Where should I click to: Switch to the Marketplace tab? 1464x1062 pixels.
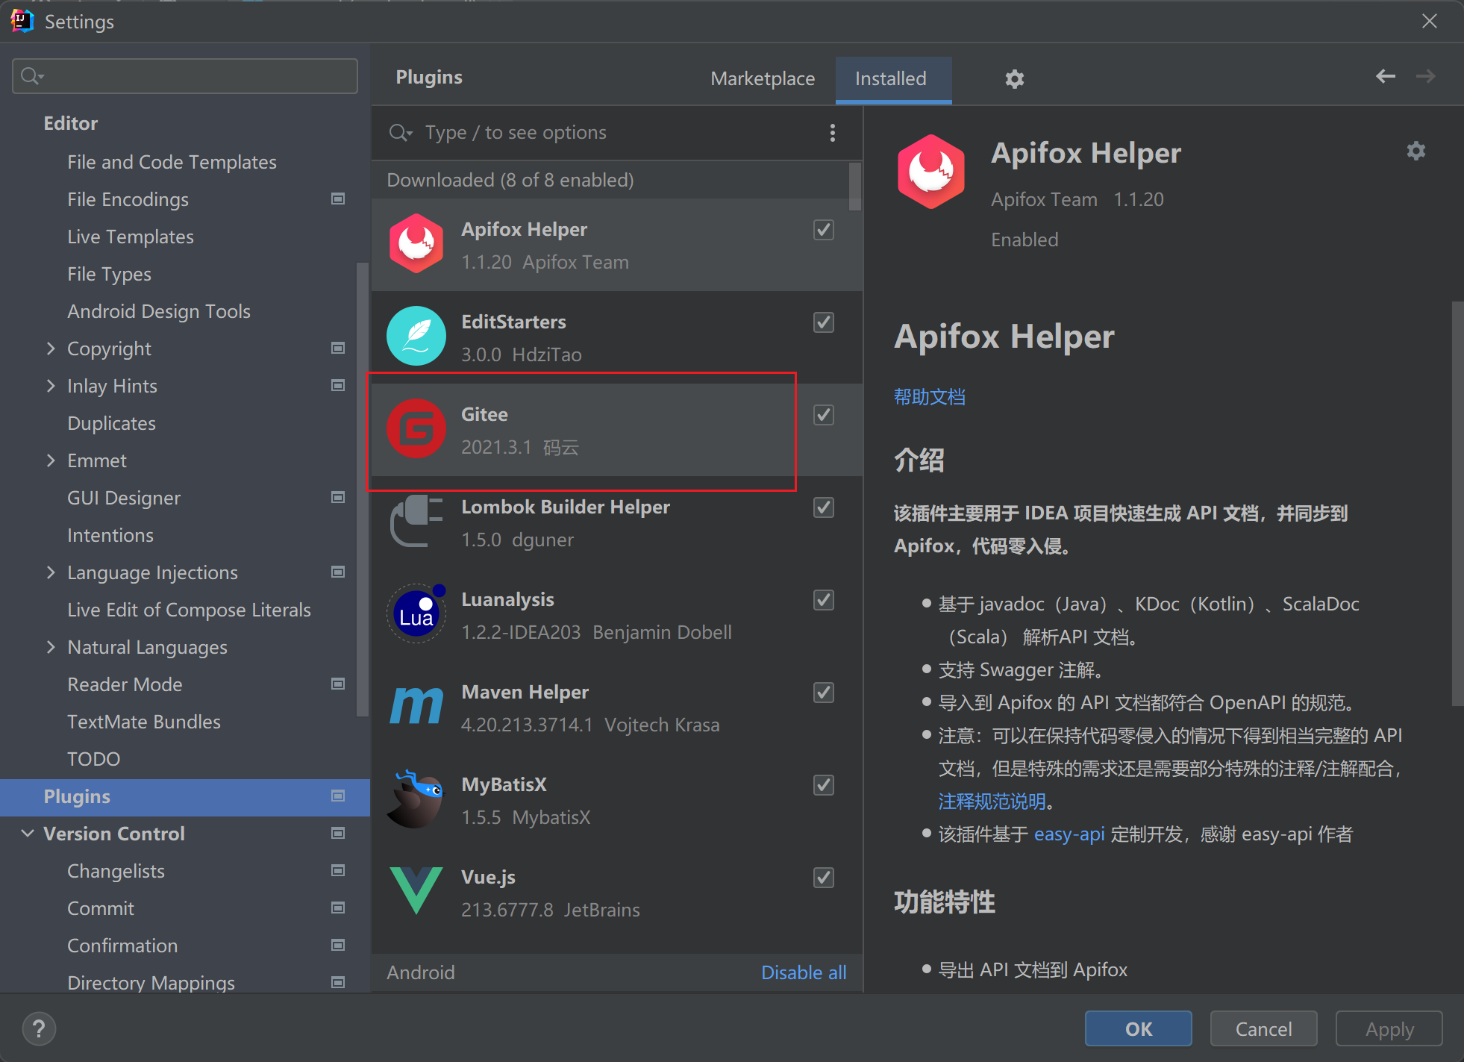coord(763,78)
